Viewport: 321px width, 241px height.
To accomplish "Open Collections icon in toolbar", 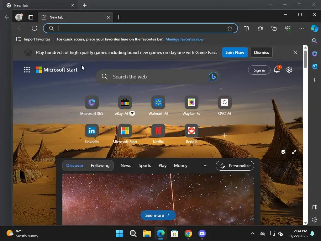I will click(x=274, y=28).
